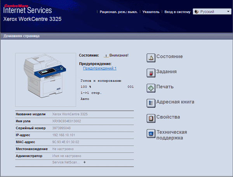This screenshot has width=233, height=177.
Task: Open Рационал. реж.: выкл. link
Action: [x=118, y=12]
